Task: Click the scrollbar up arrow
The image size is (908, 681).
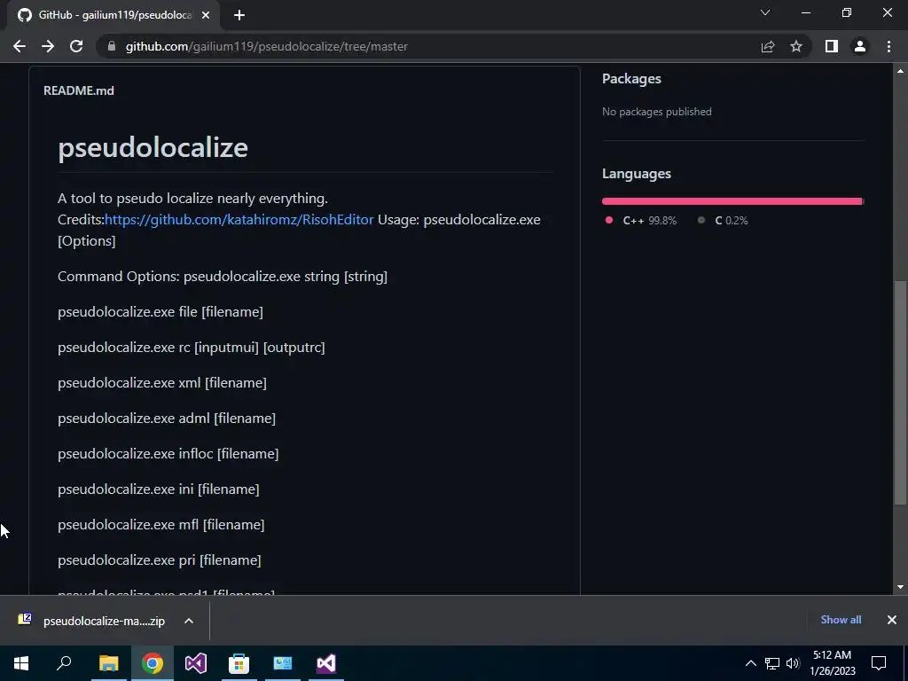Action: click(900, 71)
